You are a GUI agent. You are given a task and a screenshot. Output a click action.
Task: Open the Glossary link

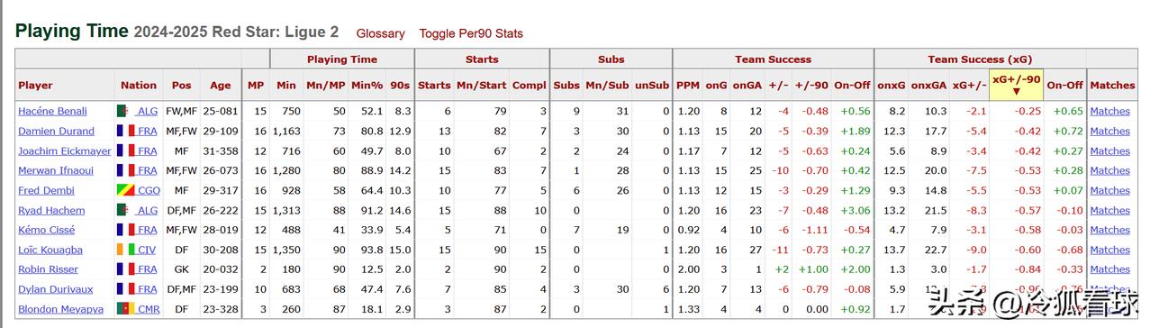pos(380,33)
